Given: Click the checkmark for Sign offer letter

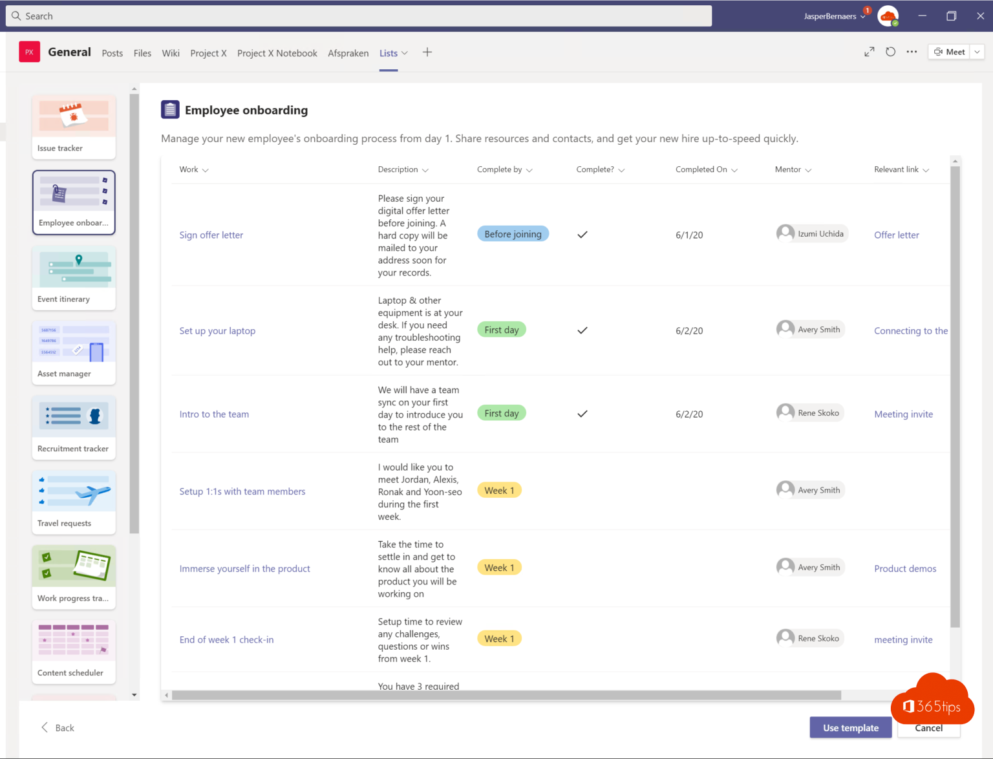Looking at the screenshot, I should point(582,235).
